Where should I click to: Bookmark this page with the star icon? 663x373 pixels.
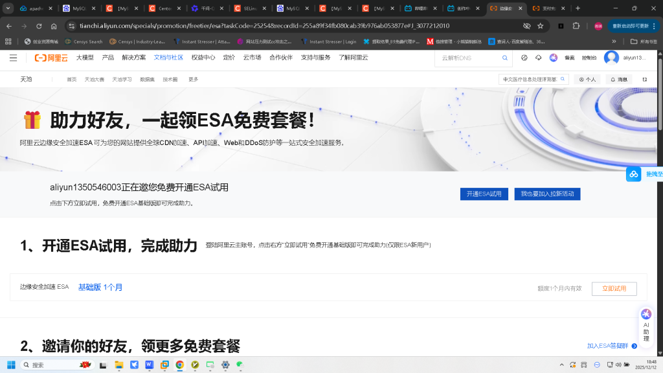(x=542, y=25)
